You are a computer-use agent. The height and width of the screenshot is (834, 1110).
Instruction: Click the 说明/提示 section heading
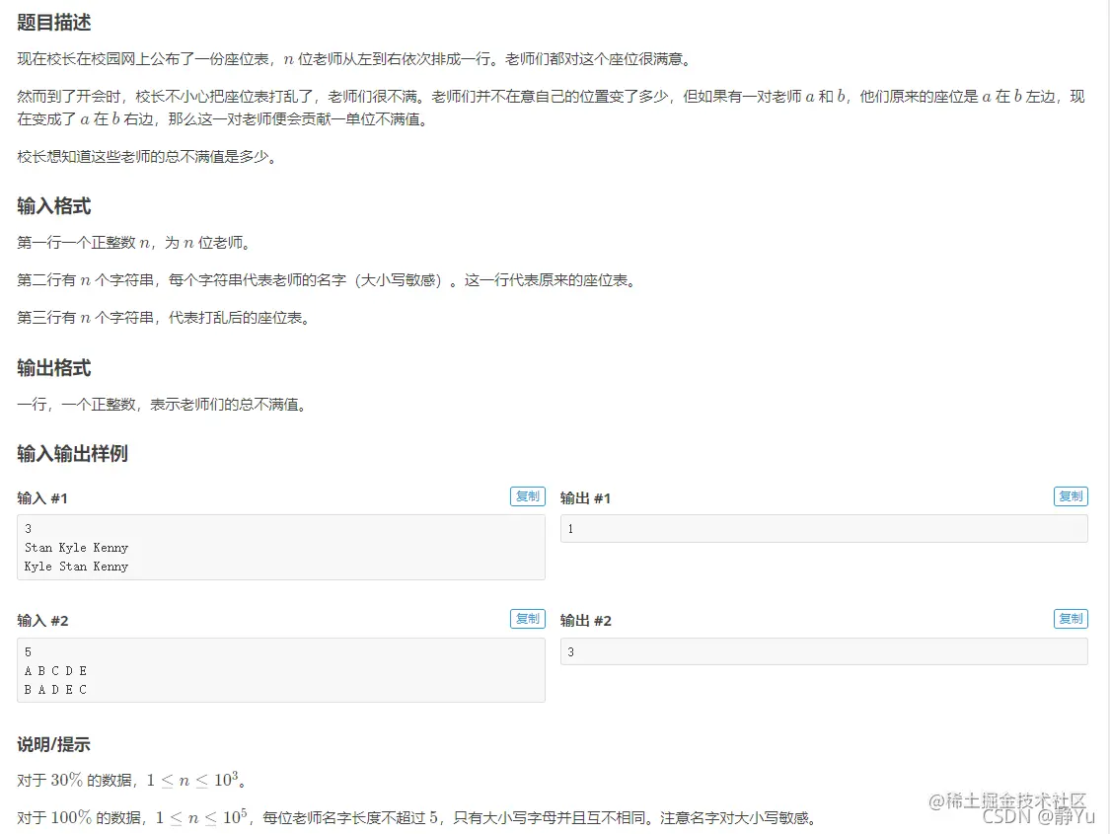click(54, 745)
